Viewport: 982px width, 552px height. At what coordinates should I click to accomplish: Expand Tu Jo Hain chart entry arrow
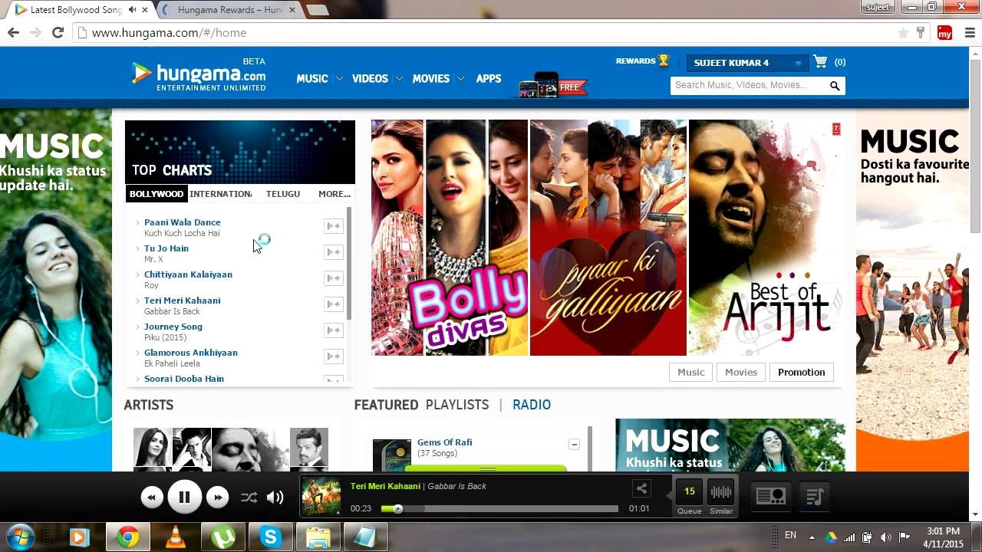[137, 248]
